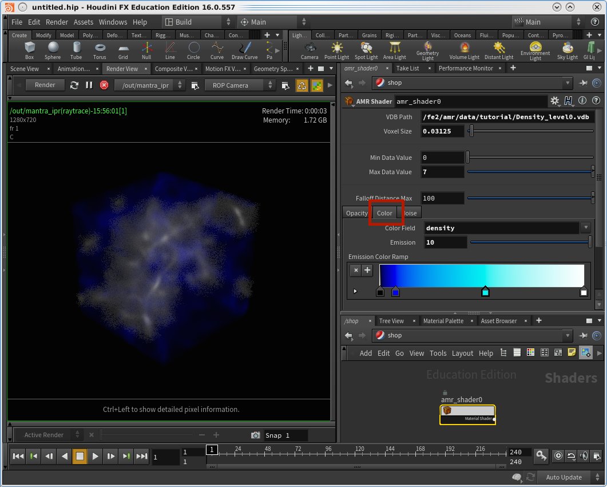The image size is (607, 487).
Task: Select the Sphere tool on the Create shelf
Action: pos(53,50)
